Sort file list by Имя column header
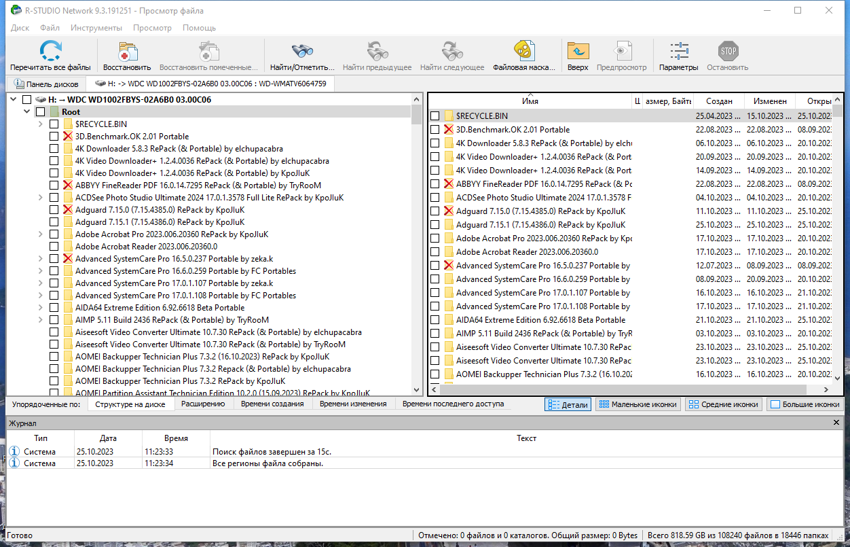850x547 pixels. pos(530,101)
